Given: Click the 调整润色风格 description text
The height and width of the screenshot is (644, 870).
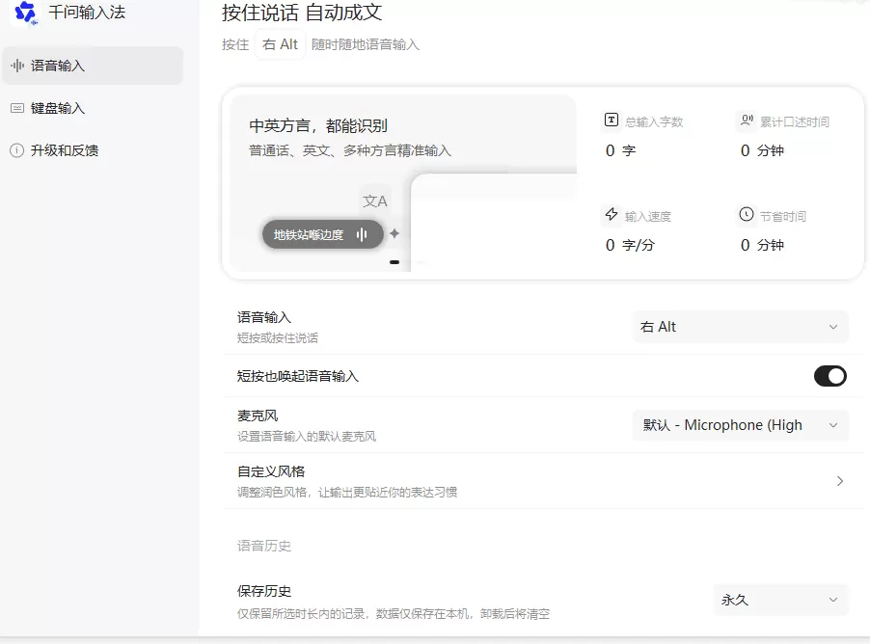Looking at the screenshot, I should tap(347, 492).
